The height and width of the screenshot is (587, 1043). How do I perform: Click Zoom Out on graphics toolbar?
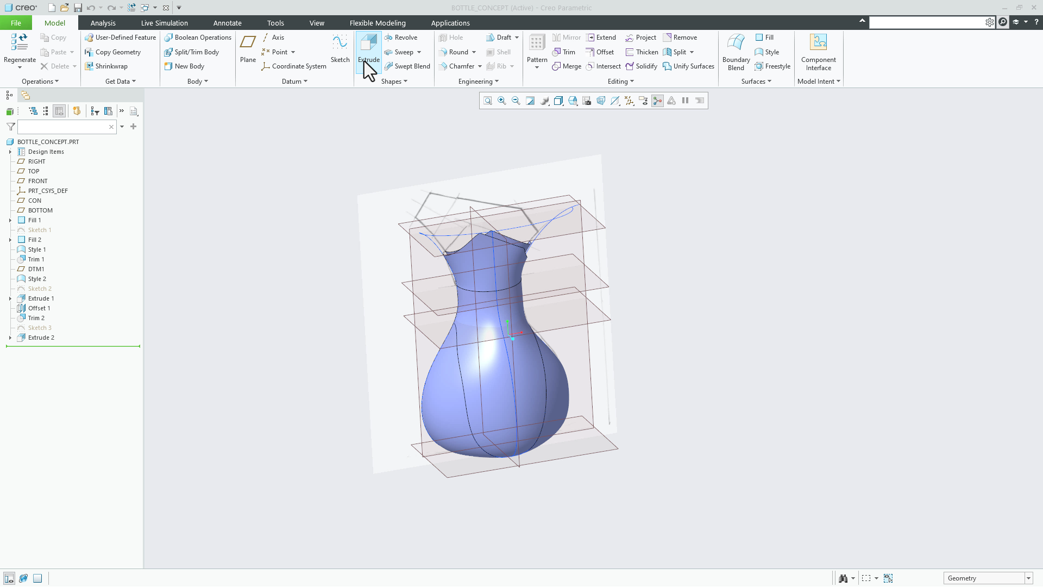pos(516,101)
